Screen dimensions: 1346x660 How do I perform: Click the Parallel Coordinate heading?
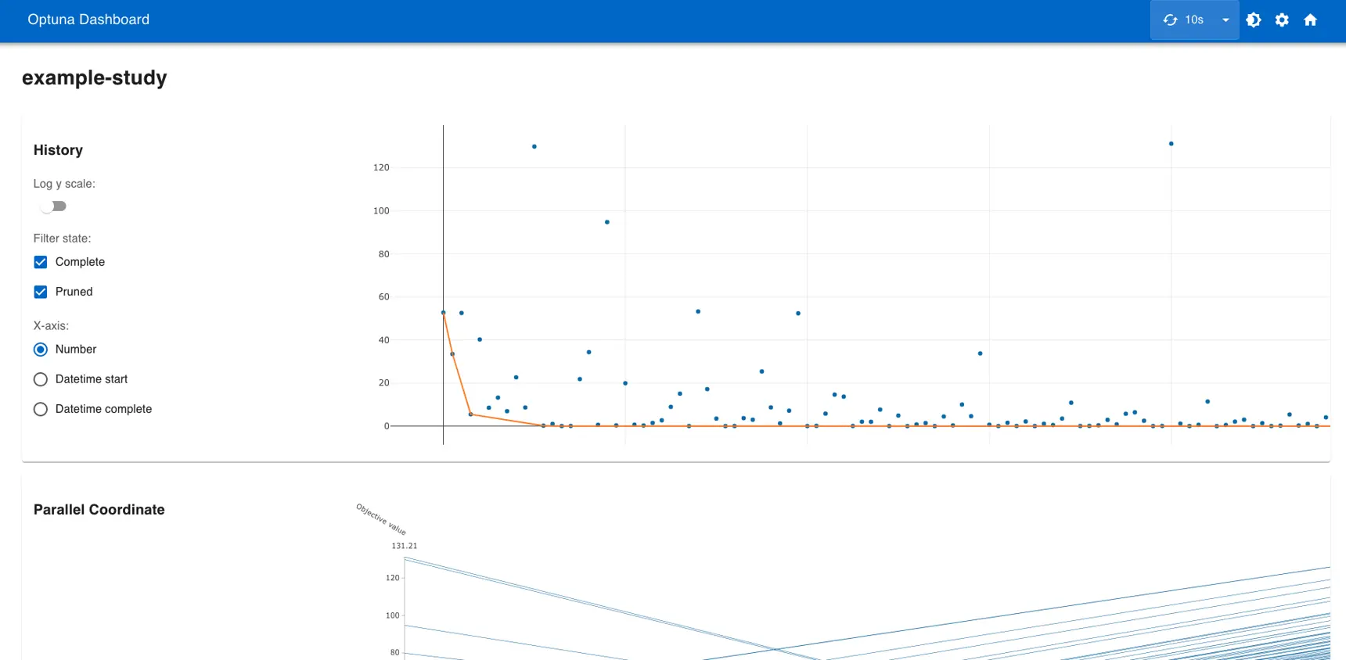[99, 510]
